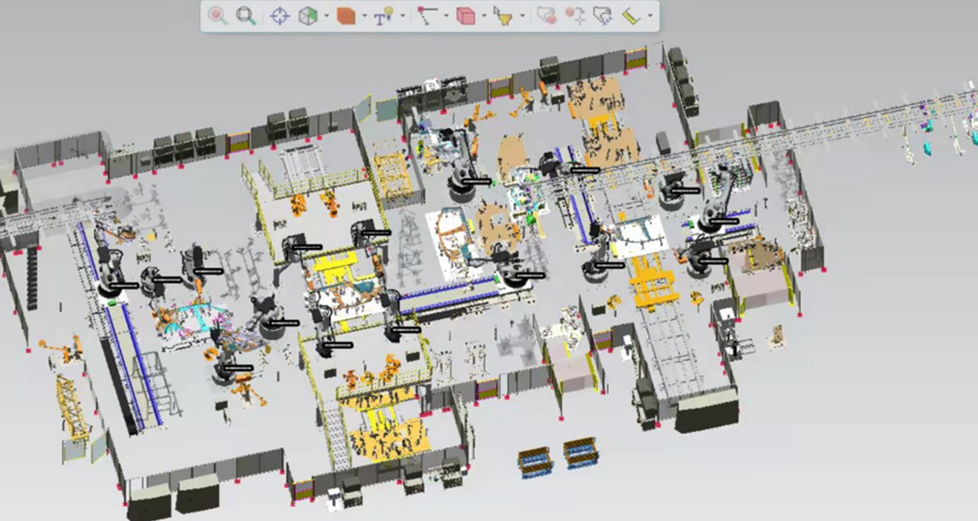Select the pick intent snap icon

tap(426, 16)
